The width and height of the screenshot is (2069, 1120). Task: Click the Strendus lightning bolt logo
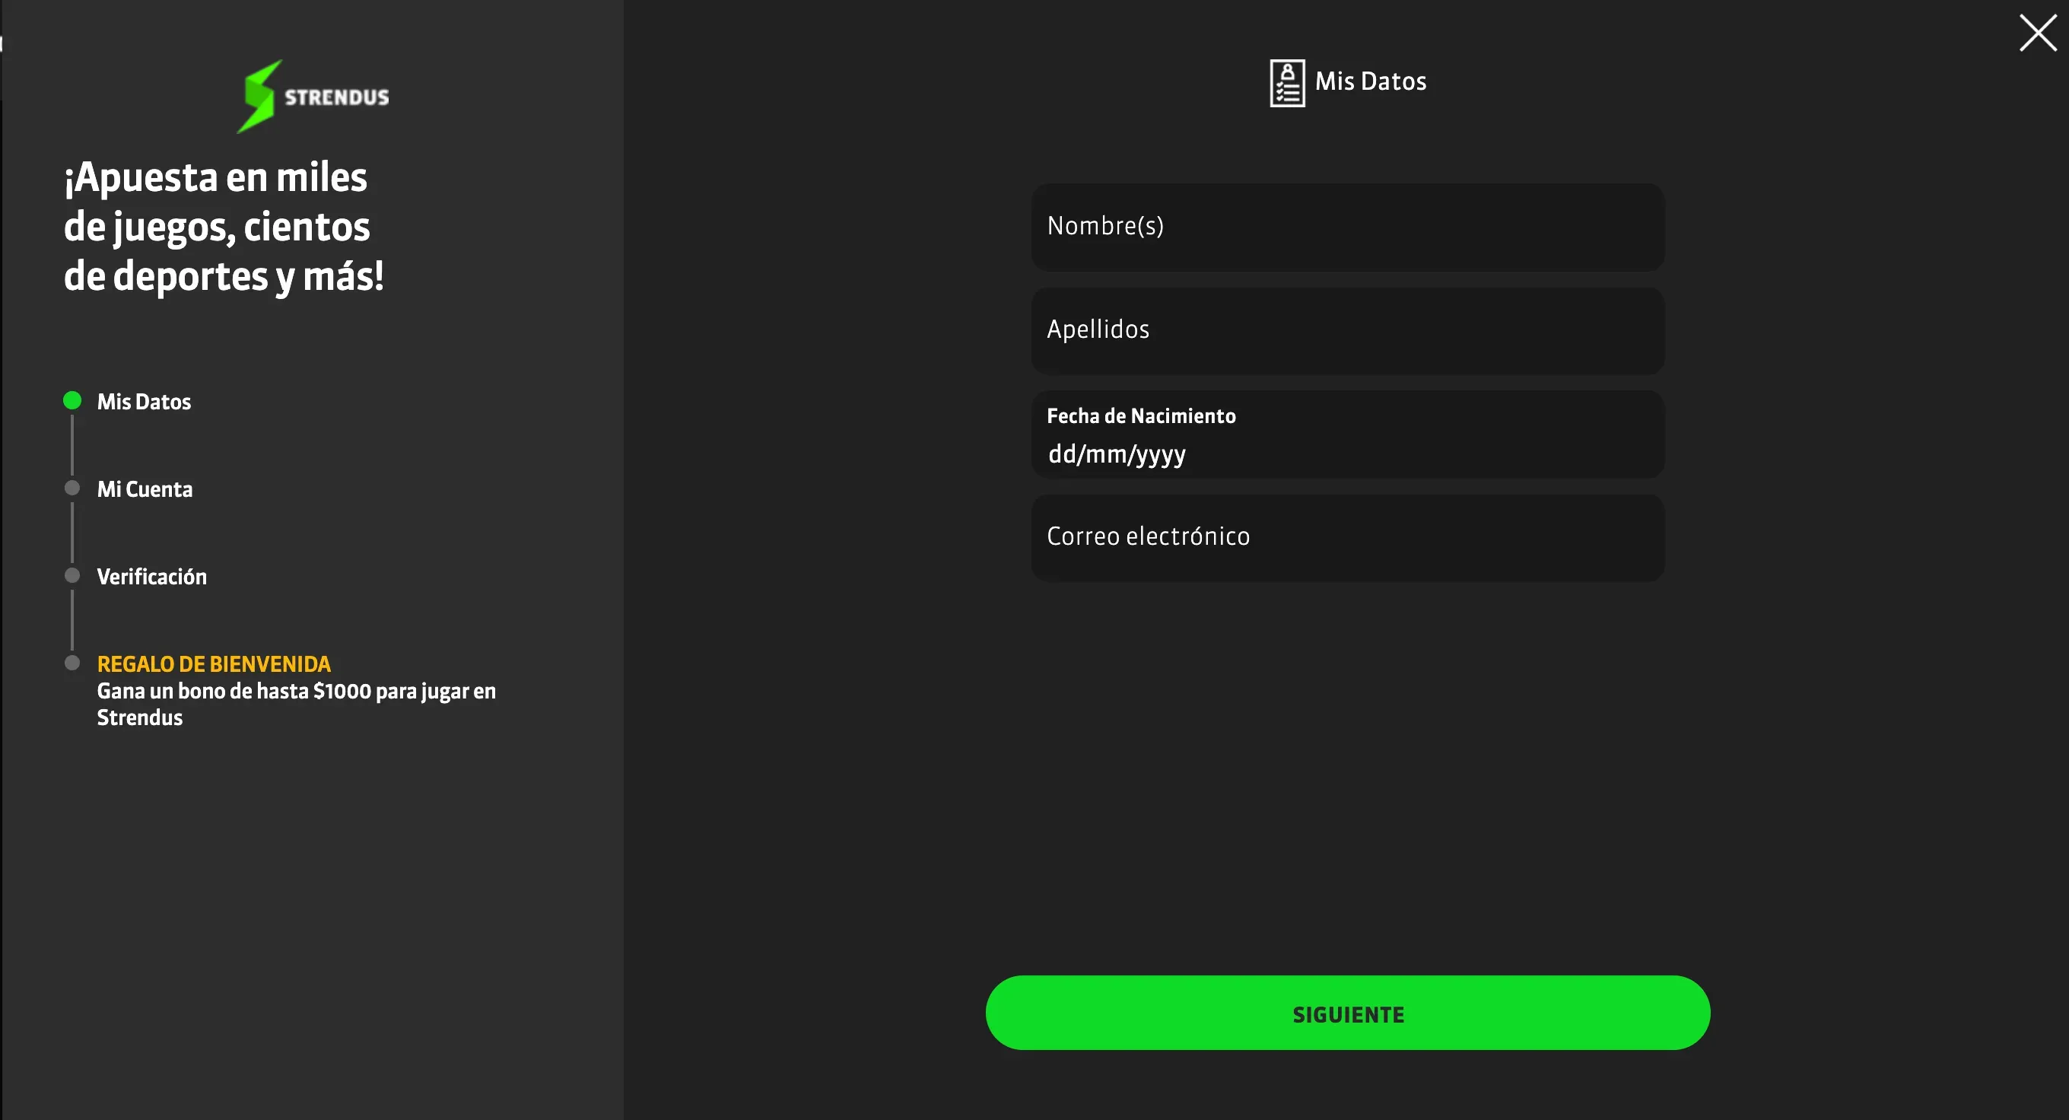pos(257,96)
